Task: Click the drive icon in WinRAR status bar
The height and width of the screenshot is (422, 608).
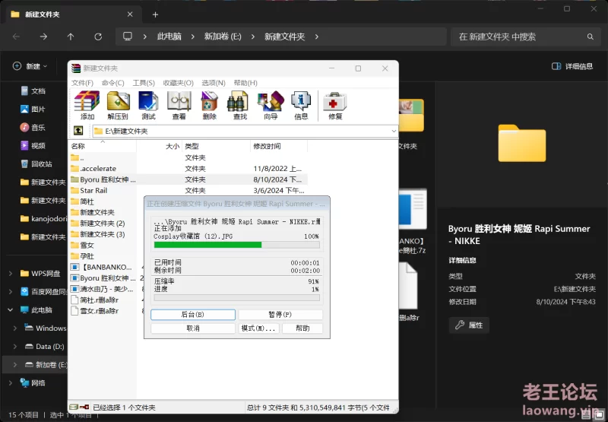Action: pos(74,408)
